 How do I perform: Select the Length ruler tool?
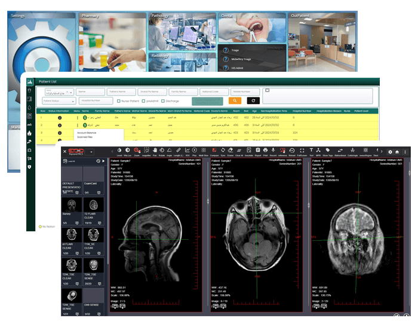(179, 151)
